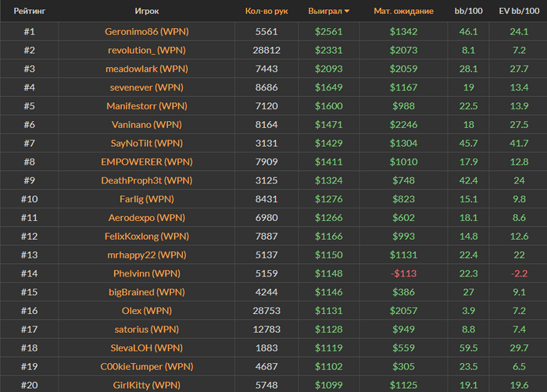
Task: Select the #14 rank cell
Action: point(30,273)
